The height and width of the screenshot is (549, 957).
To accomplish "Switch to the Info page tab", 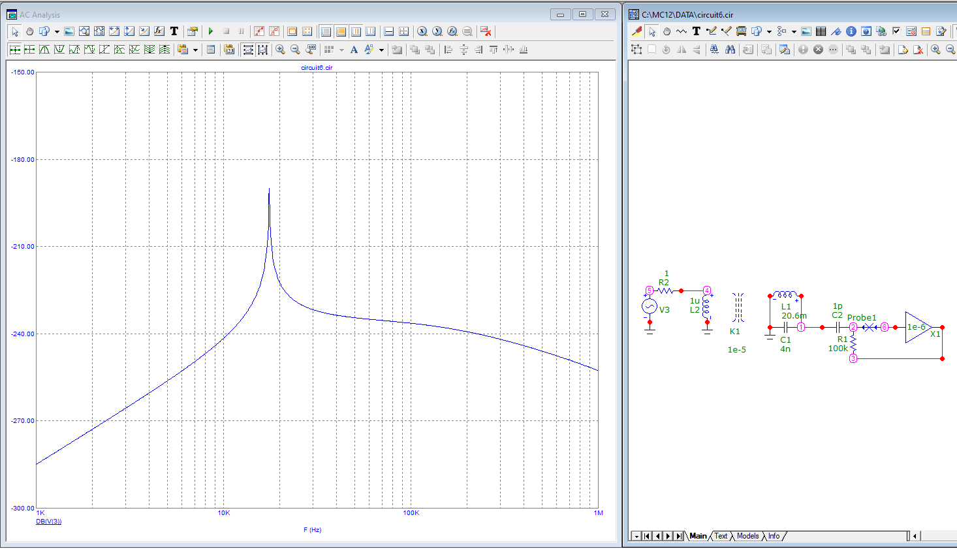I will pyautogui.click(x=774, y=536).
